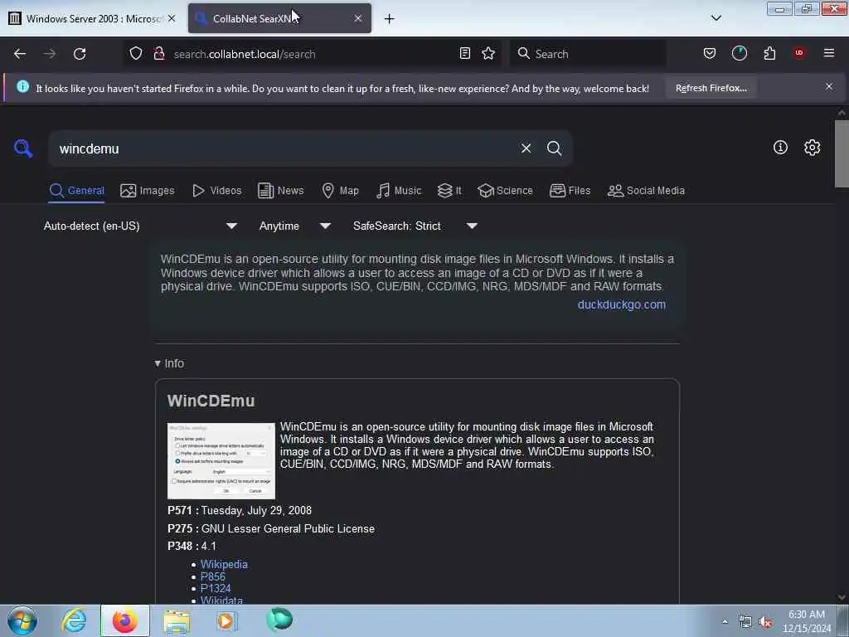This screenshot has width=849, height=637.
Task: Switch to the Images category
Action: [x=148, y=191]
